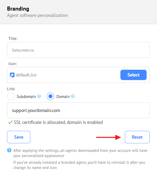Click the SSL certificate status message

coord(58,122)
